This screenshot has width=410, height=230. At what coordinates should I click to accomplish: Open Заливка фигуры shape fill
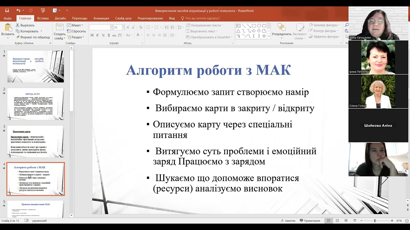tap(324, 25)
